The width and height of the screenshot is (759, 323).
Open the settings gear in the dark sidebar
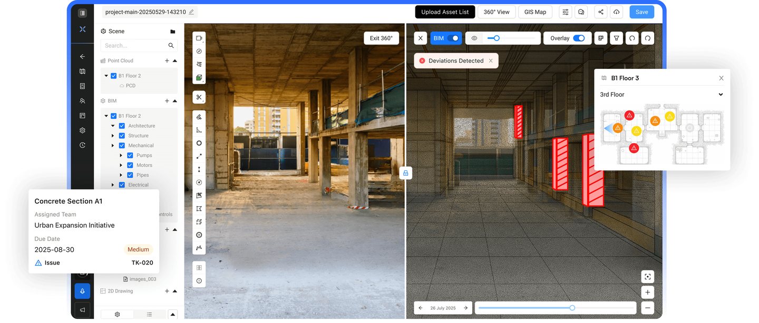pos(82,130)
